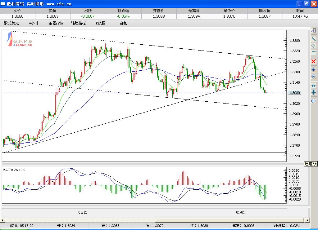Open the 白色 color theme menu
The height and width of the screenshot is (230, 318).
coord(123,23)
